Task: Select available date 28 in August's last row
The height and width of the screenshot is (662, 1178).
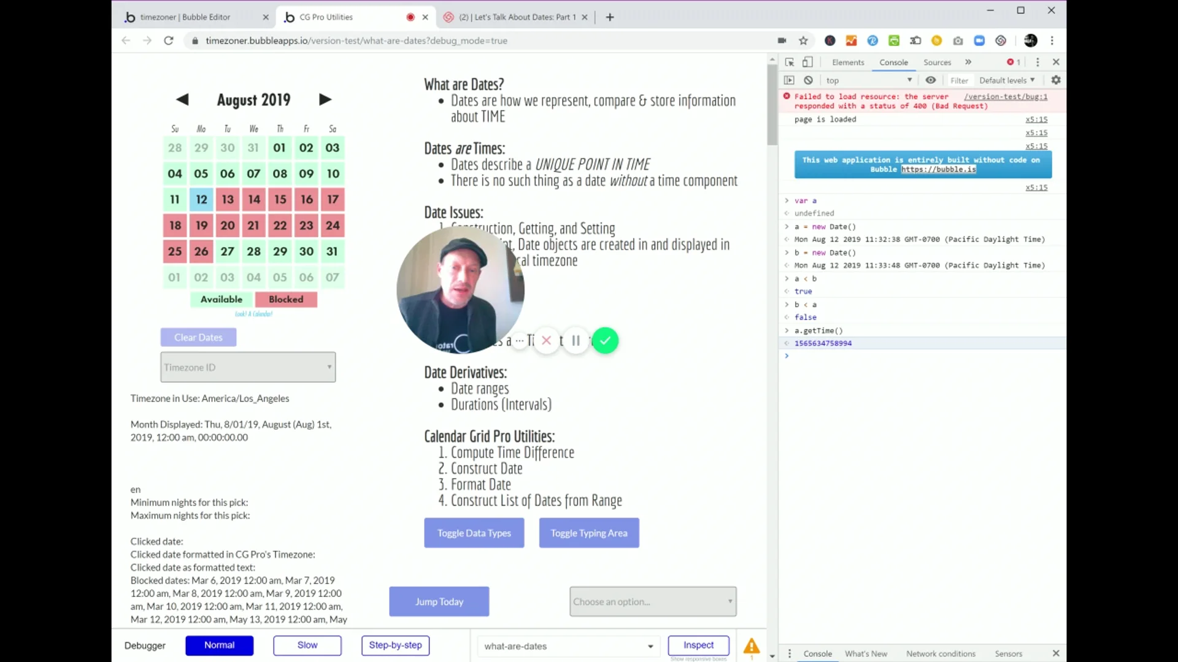Action: [x=253, y=251]
